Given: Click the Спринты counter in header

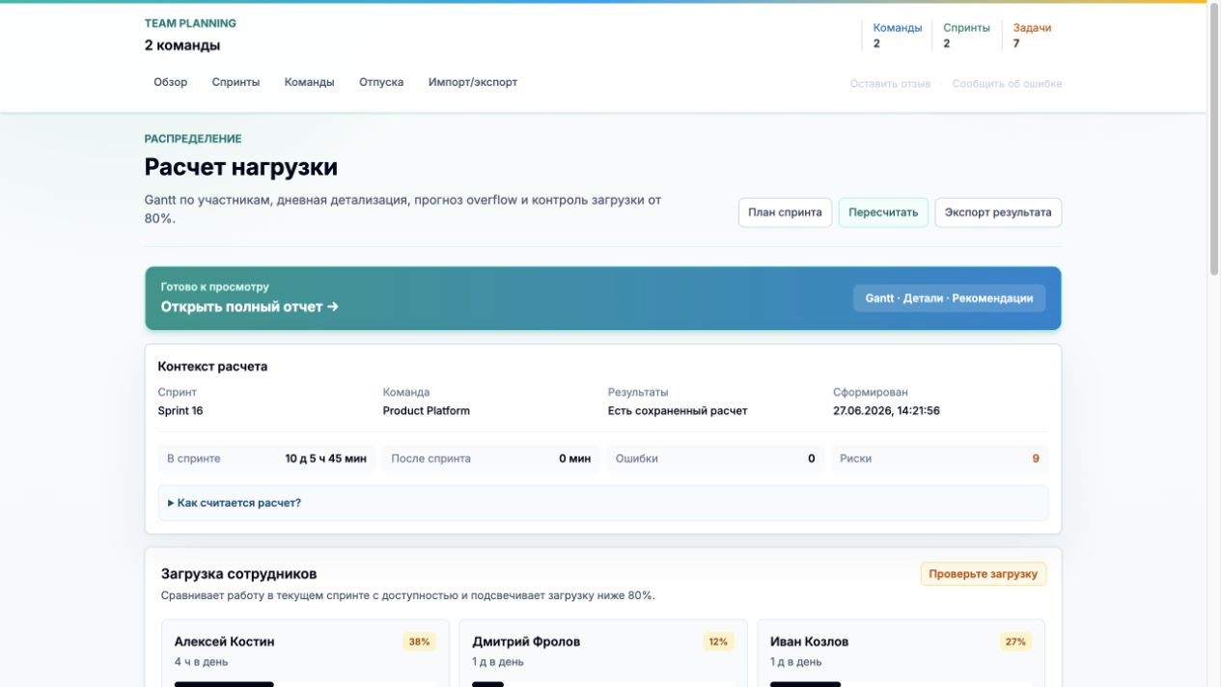Looking at the screenshot, I should [x=966, y=36].
